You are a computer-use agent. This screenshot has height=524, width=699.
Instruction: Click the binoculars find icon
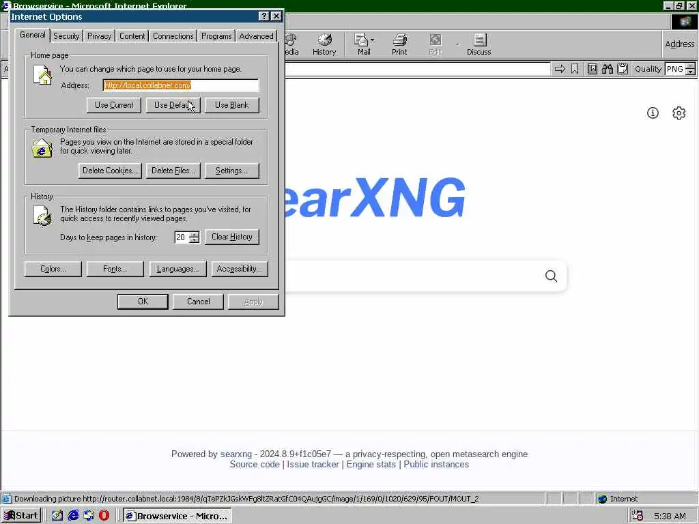[607, 69]
